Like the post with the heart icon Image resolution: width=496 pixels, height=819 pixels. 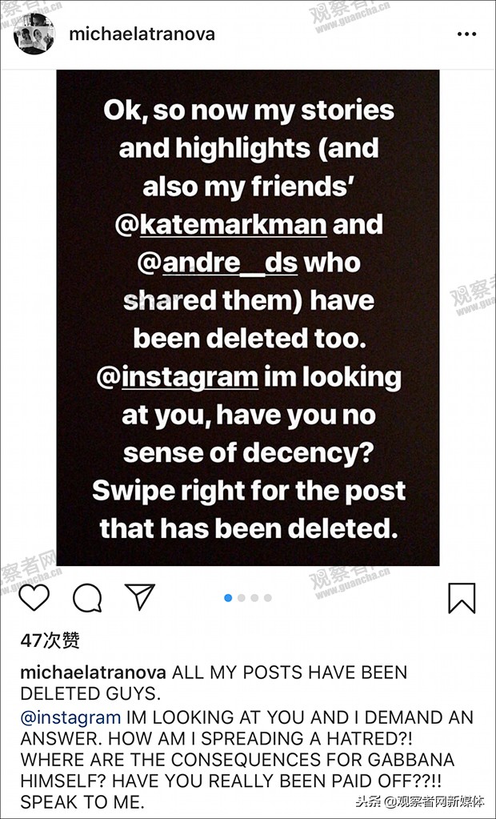(34, 598)
